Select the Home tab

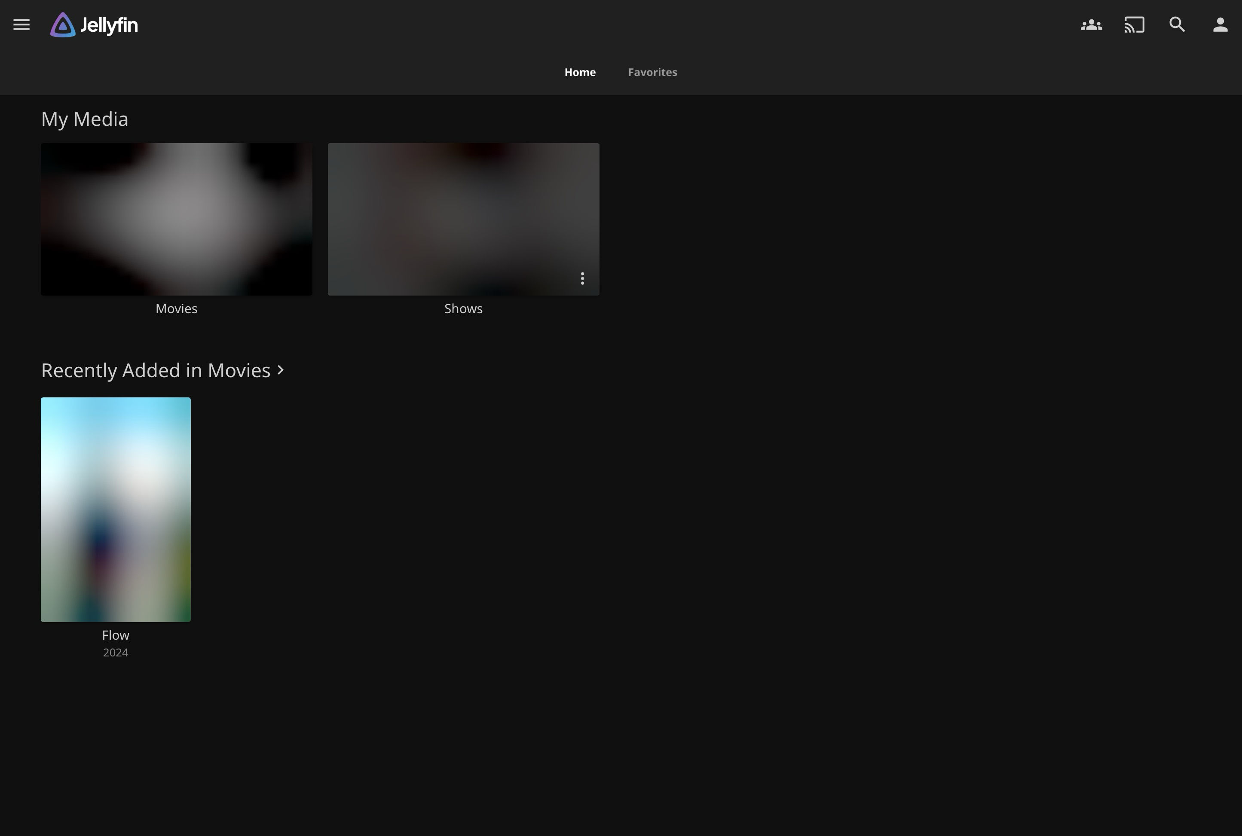[x=580, y=72]
